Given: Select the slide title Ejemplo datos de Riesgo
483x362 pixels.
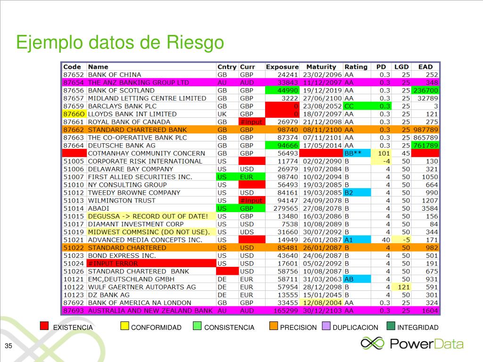Looking at the screenshot, I should pos(120,42).
